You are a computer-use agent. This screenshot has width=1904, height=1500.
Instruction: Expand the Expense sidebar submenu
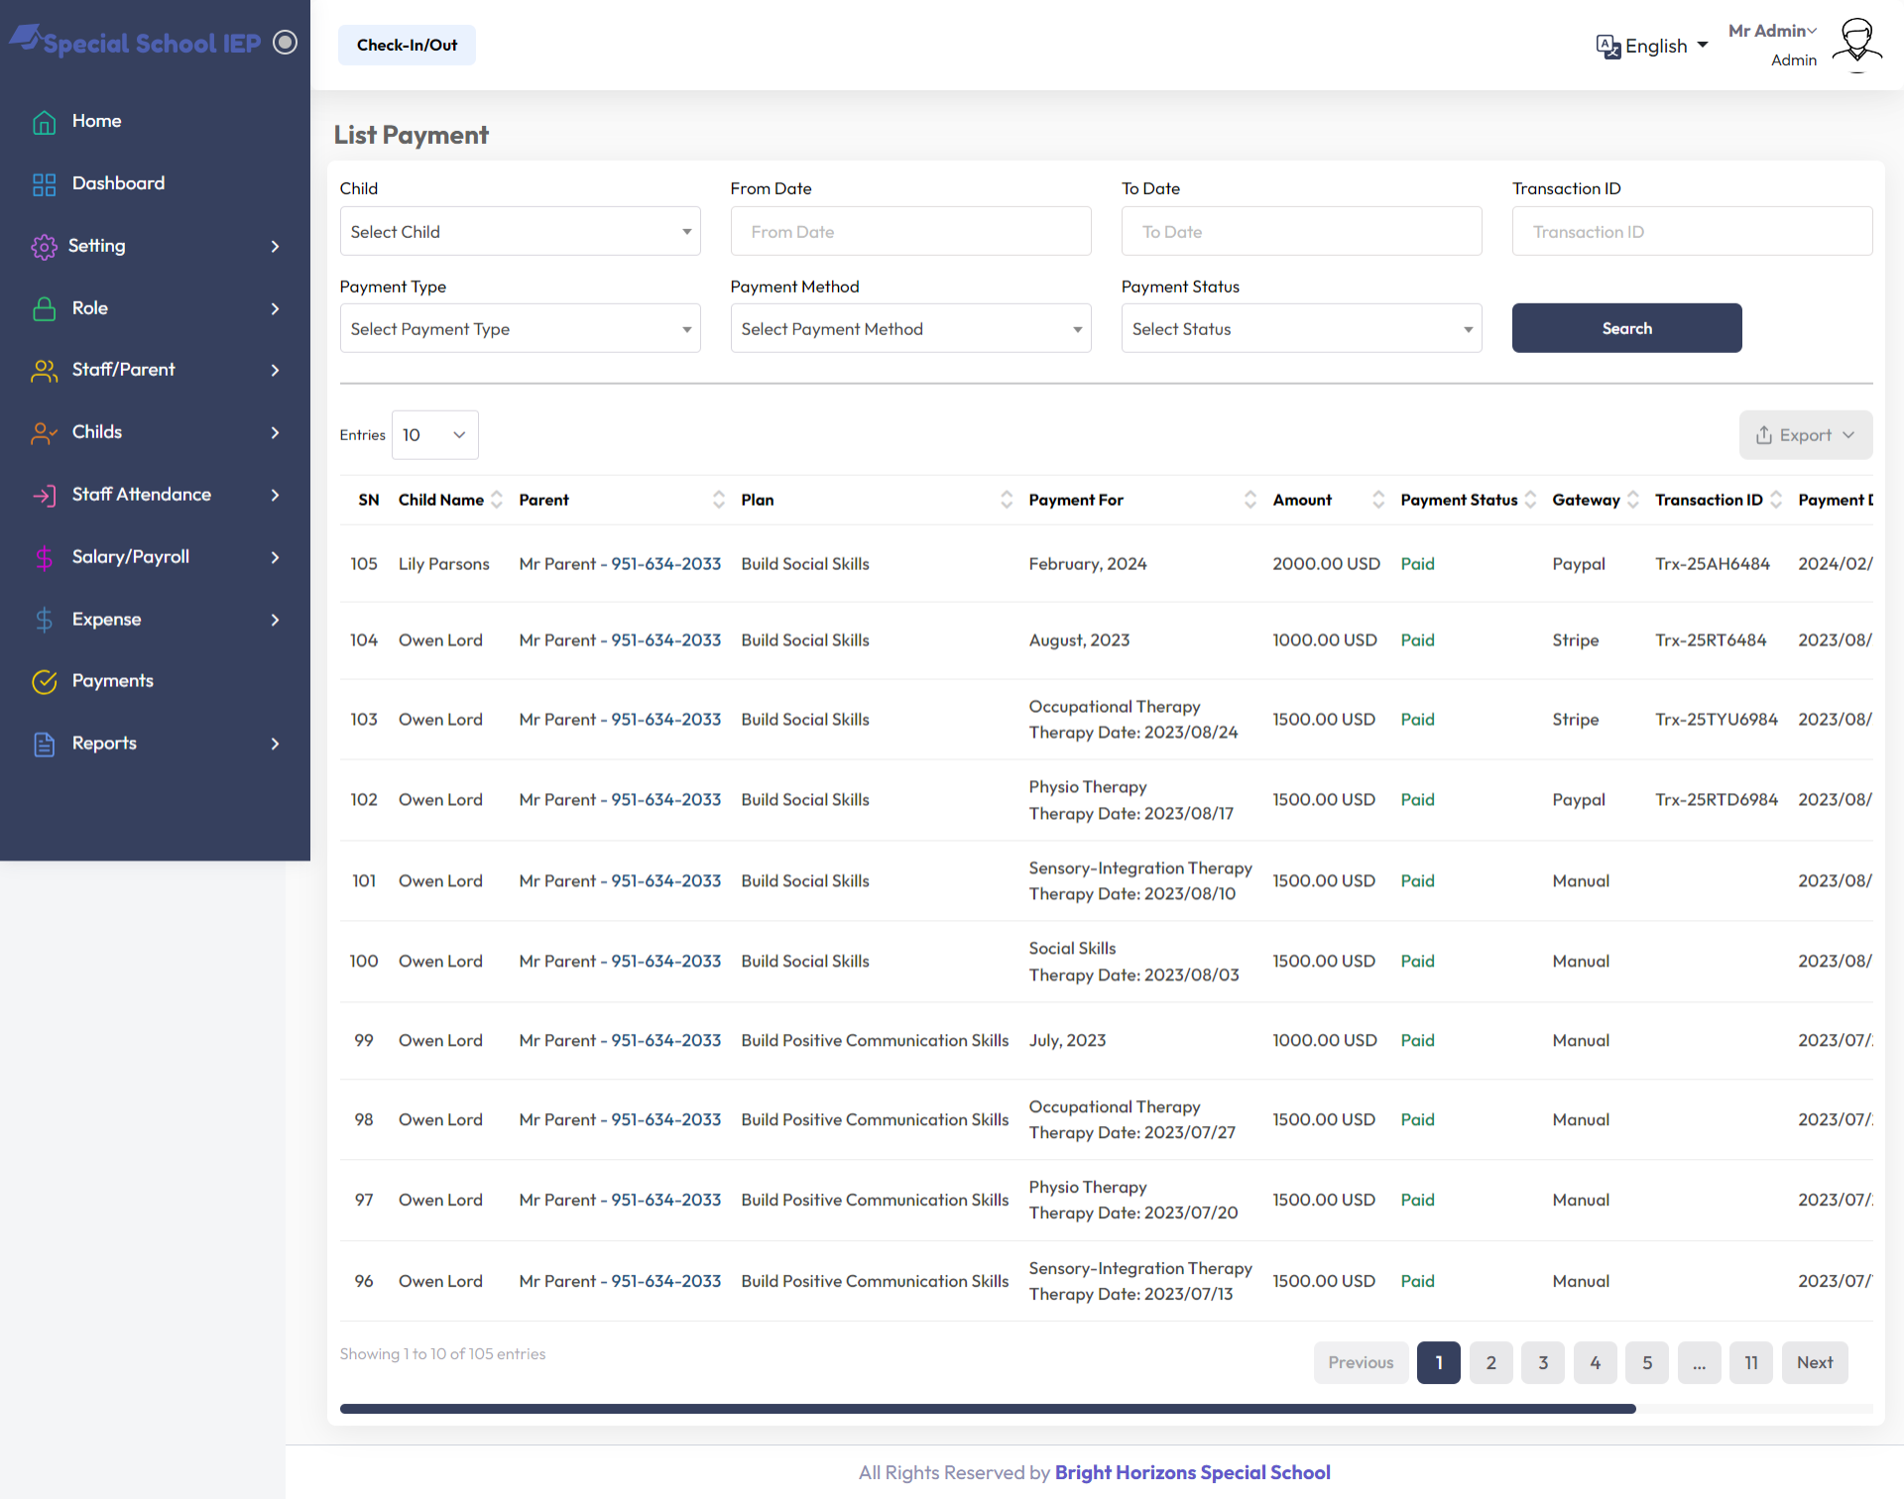click(275, 620)
